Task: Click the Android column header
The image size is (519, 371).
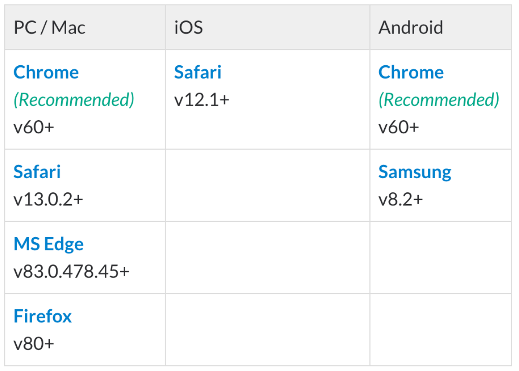Action: (x=411, y=28)
